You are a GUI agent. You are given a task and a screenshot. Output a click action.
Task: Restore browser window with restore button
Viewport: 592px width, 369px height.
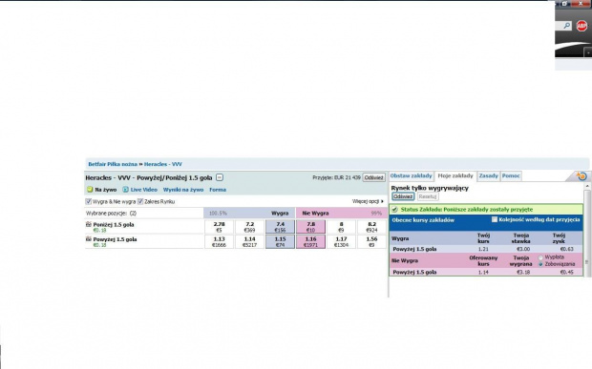564,4
